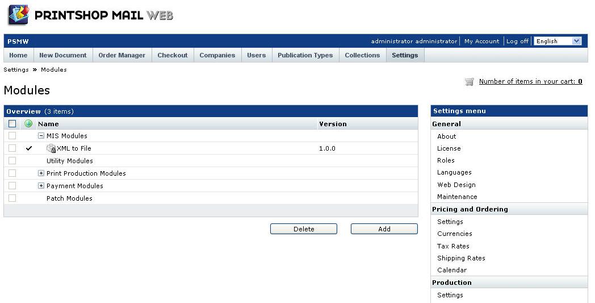The width and height of the screenshot is (595, 303).
Task: Check the Utility Modules row checkbox
Action: (12, 161)
